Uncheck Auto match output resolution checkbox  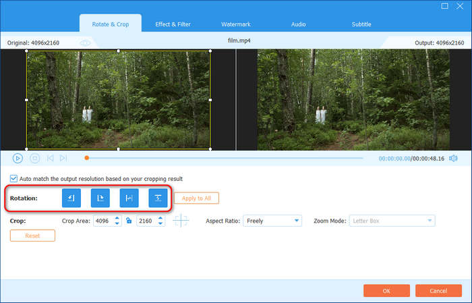13,179
